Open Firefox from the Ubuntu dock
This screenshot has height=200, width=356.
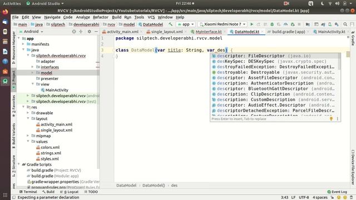pyautogui.click(x=5, y=12)
